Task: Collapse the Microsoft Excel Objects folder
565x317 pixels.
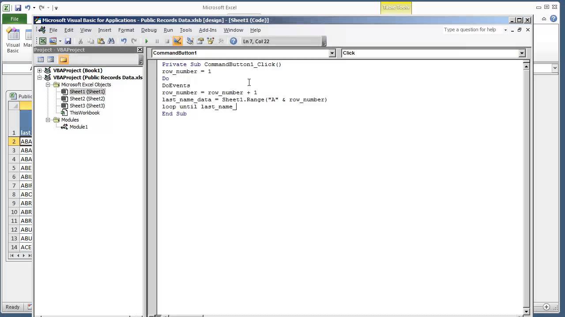Action: pyautogui.click(x=48, y=85)
